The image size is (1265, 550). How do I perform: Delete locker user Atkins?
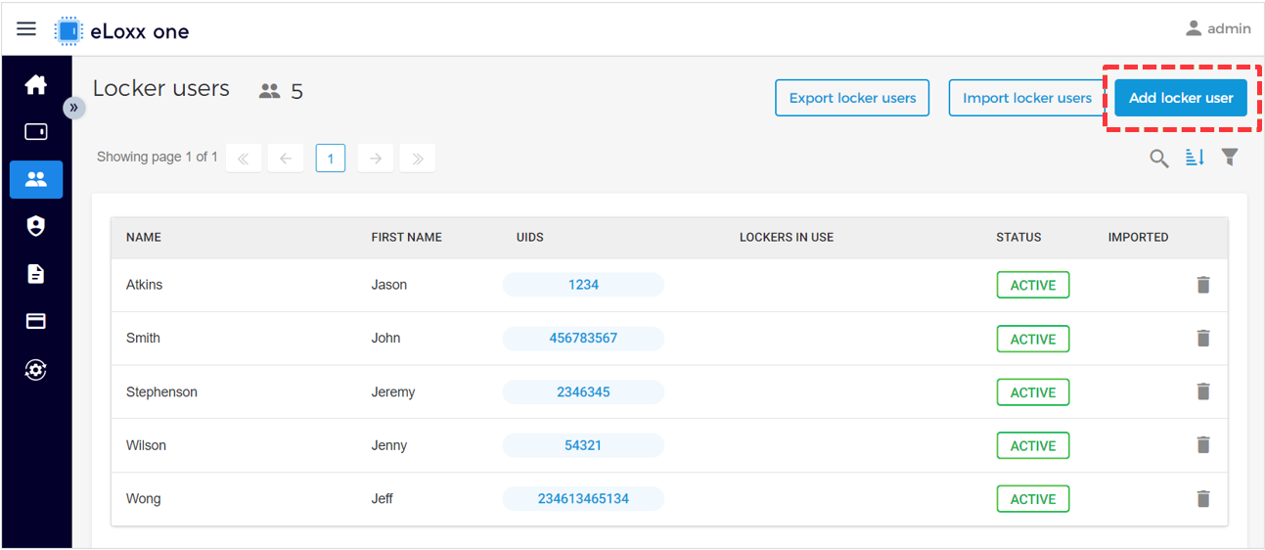(x=1203, y=285)
